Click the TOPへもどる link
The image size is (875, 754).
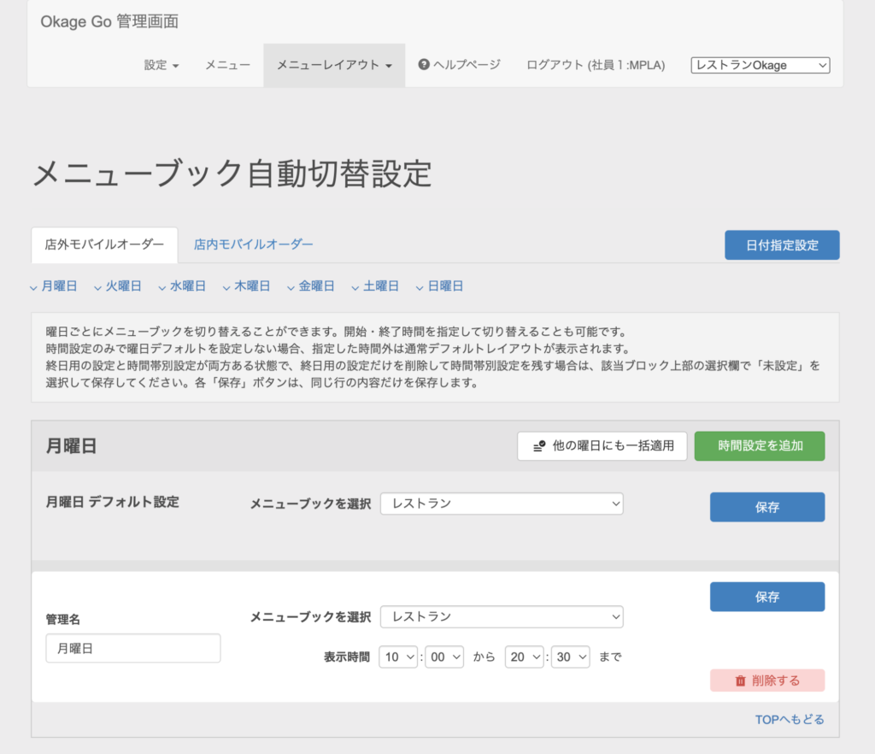tap(789, 720)
